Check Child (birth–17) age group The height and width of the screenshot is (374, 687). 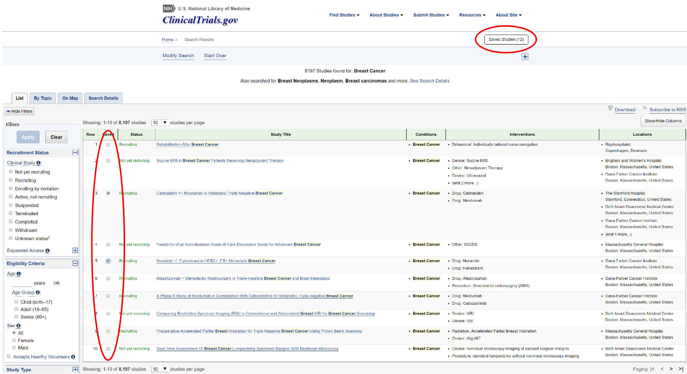click(16, 302)
